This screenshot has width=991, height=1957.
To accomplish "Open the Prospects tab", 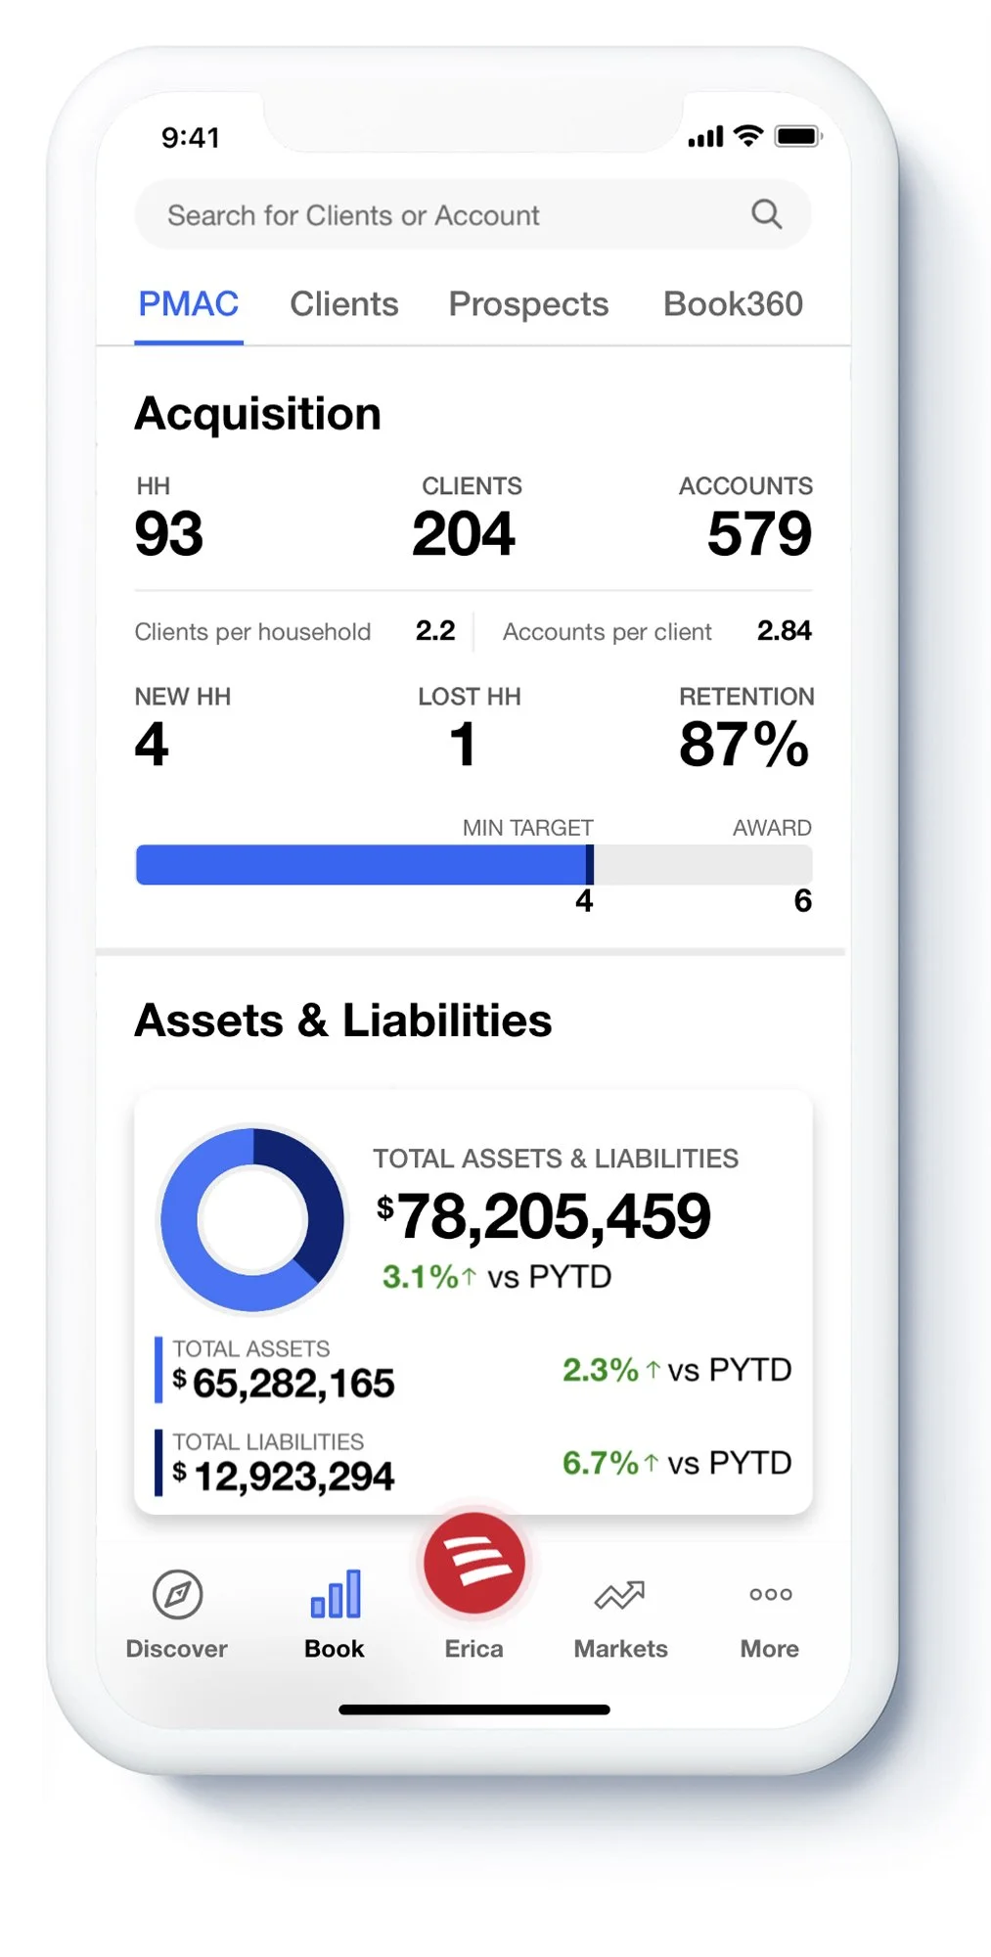I will (528, 304).
